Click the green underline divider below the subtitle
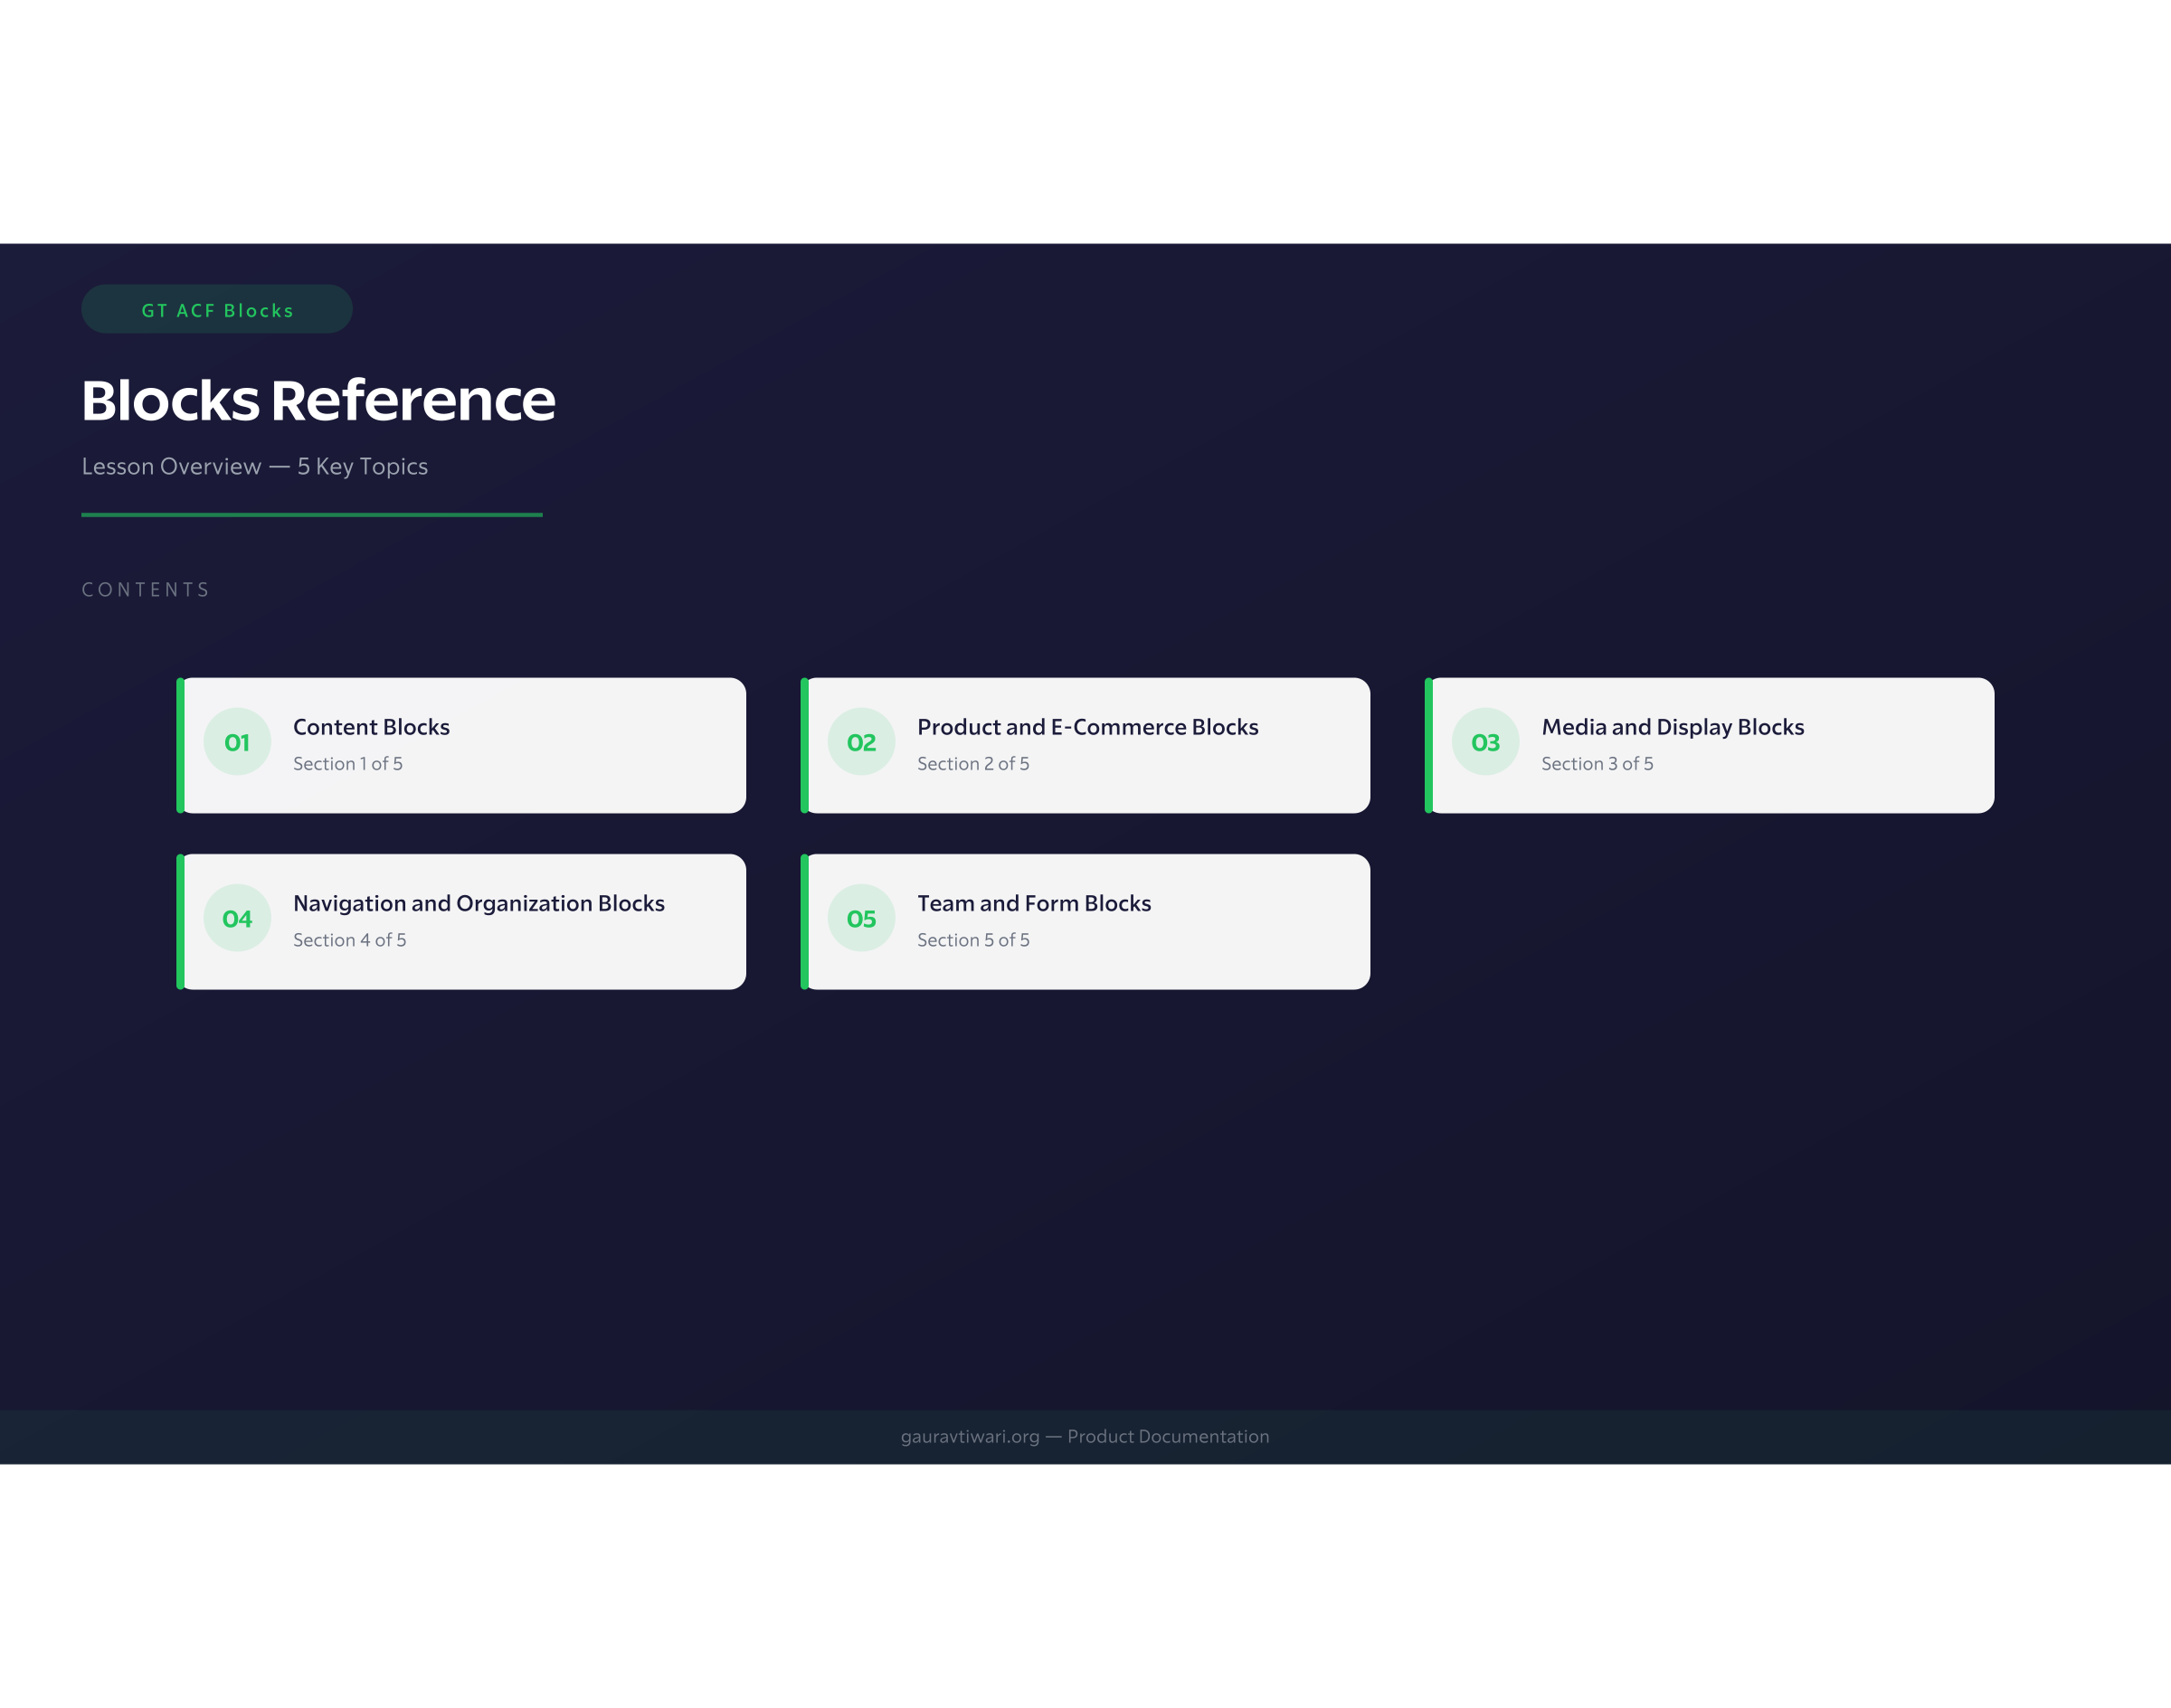Image resolution: width=2171 pixels, height=1708 pixels. pyautogui.click(x=311, y=515)
